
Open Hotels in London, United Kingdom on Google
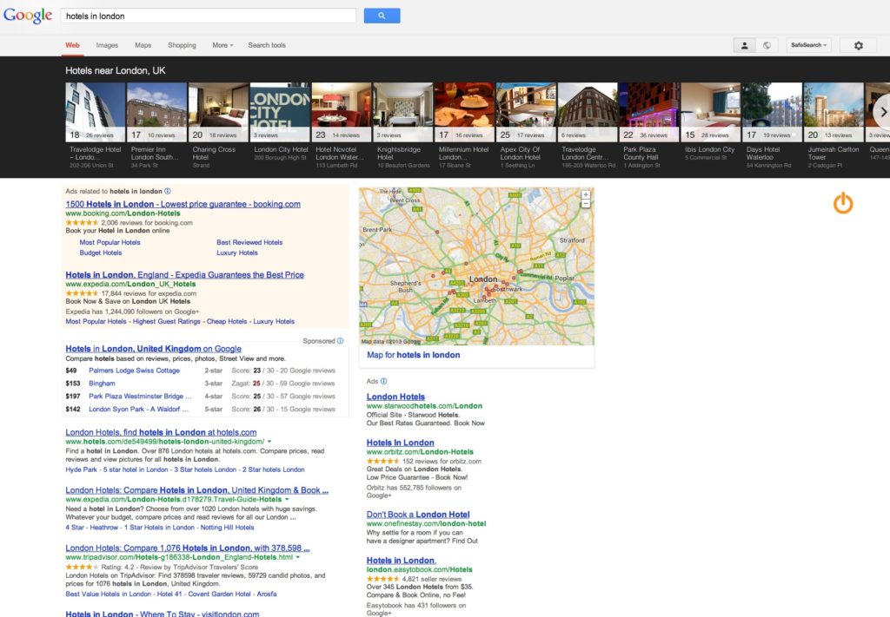click(153, 349)
